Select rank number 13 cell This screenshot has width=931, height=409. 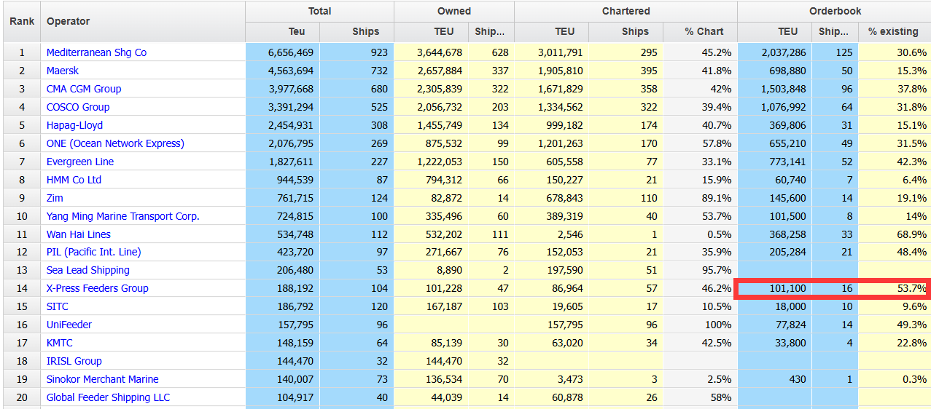(22, 270)
